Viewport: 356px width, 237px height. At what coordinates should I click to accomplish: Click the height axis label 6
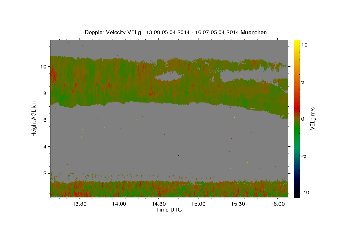coord(45,120)
